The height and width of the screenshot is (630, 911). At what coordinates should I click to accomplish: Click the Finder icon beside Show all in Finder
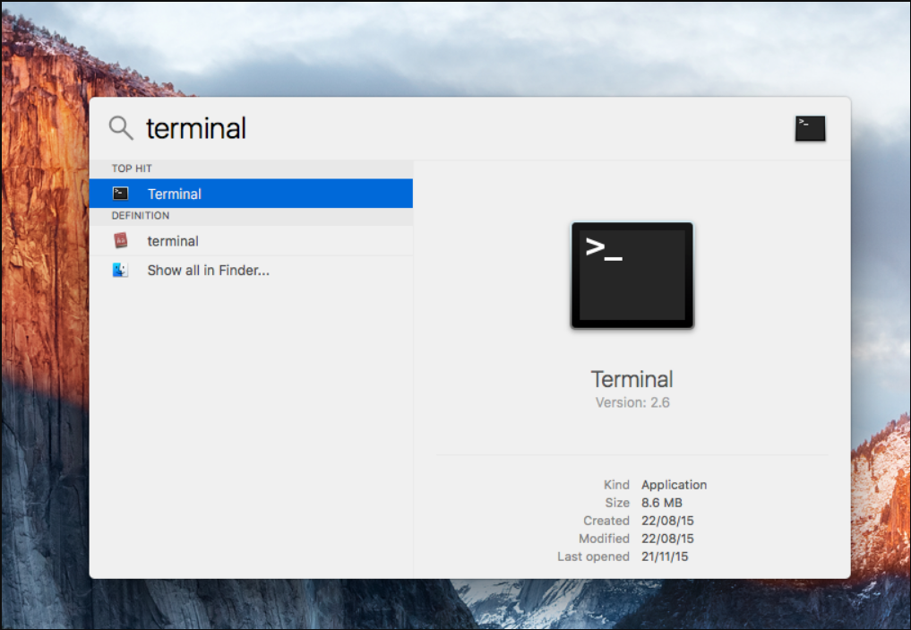[x=120, y=271]
